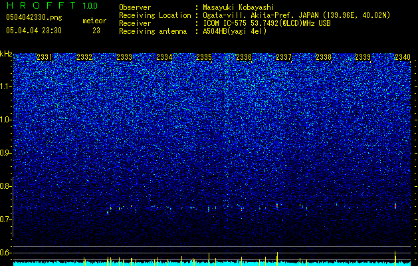Click the 2331 time marker
418x266 pixels.
(45, 57)
